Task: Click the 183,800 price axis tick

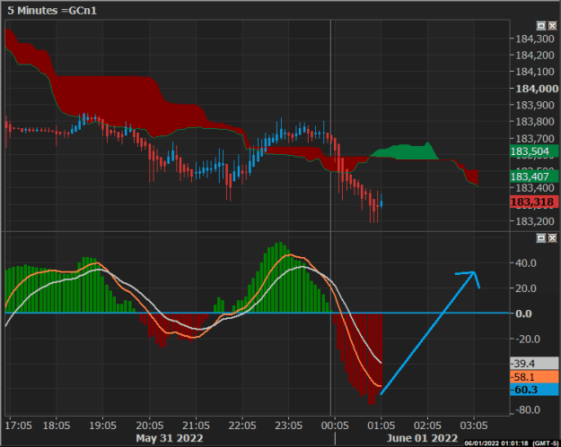Action: coord(535,122)
